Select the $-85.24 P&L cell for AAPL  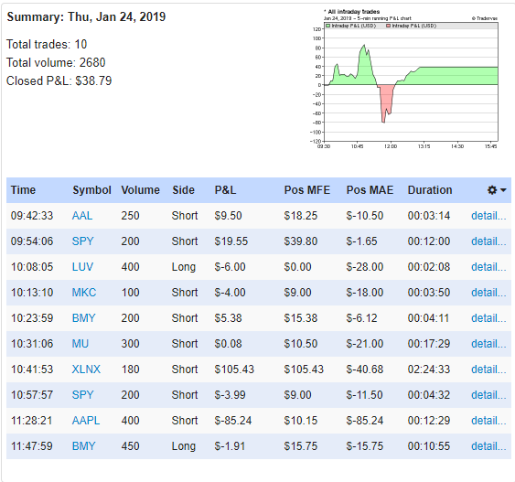click(x=233, y=421)
